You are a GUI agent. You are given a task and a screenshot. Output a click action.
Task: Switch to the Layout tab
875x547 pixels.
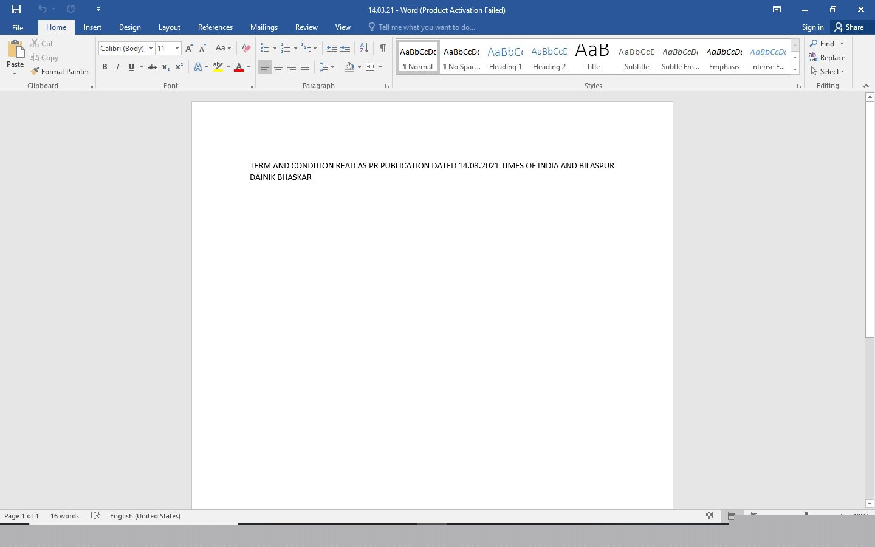[169, 27]
